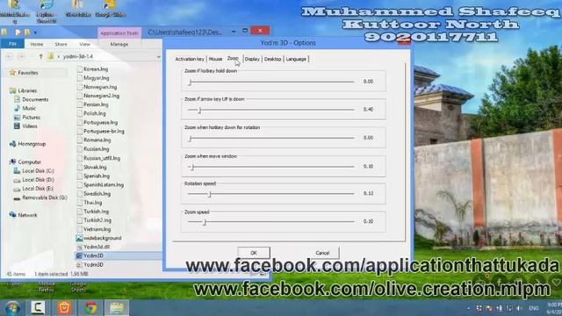Select Favorites in navigation pane
This screenshot has width=562, height=316.
tap(27, 73)
